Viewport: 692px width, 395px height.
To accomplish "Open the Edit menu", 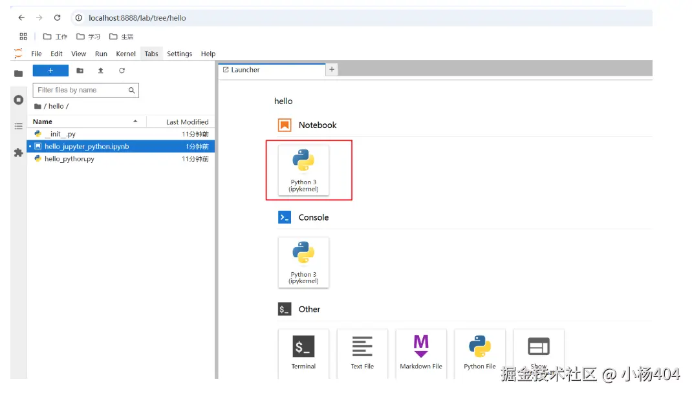I will coord(56,54).
